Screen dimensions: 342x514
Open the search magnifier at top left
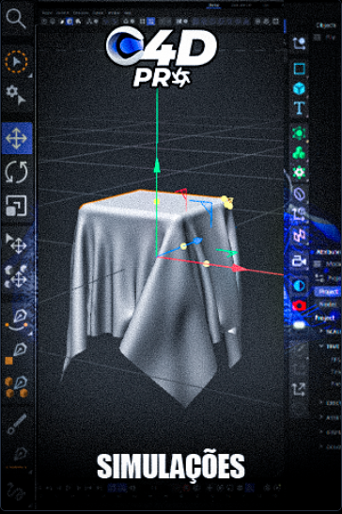[x=16, y=19]
